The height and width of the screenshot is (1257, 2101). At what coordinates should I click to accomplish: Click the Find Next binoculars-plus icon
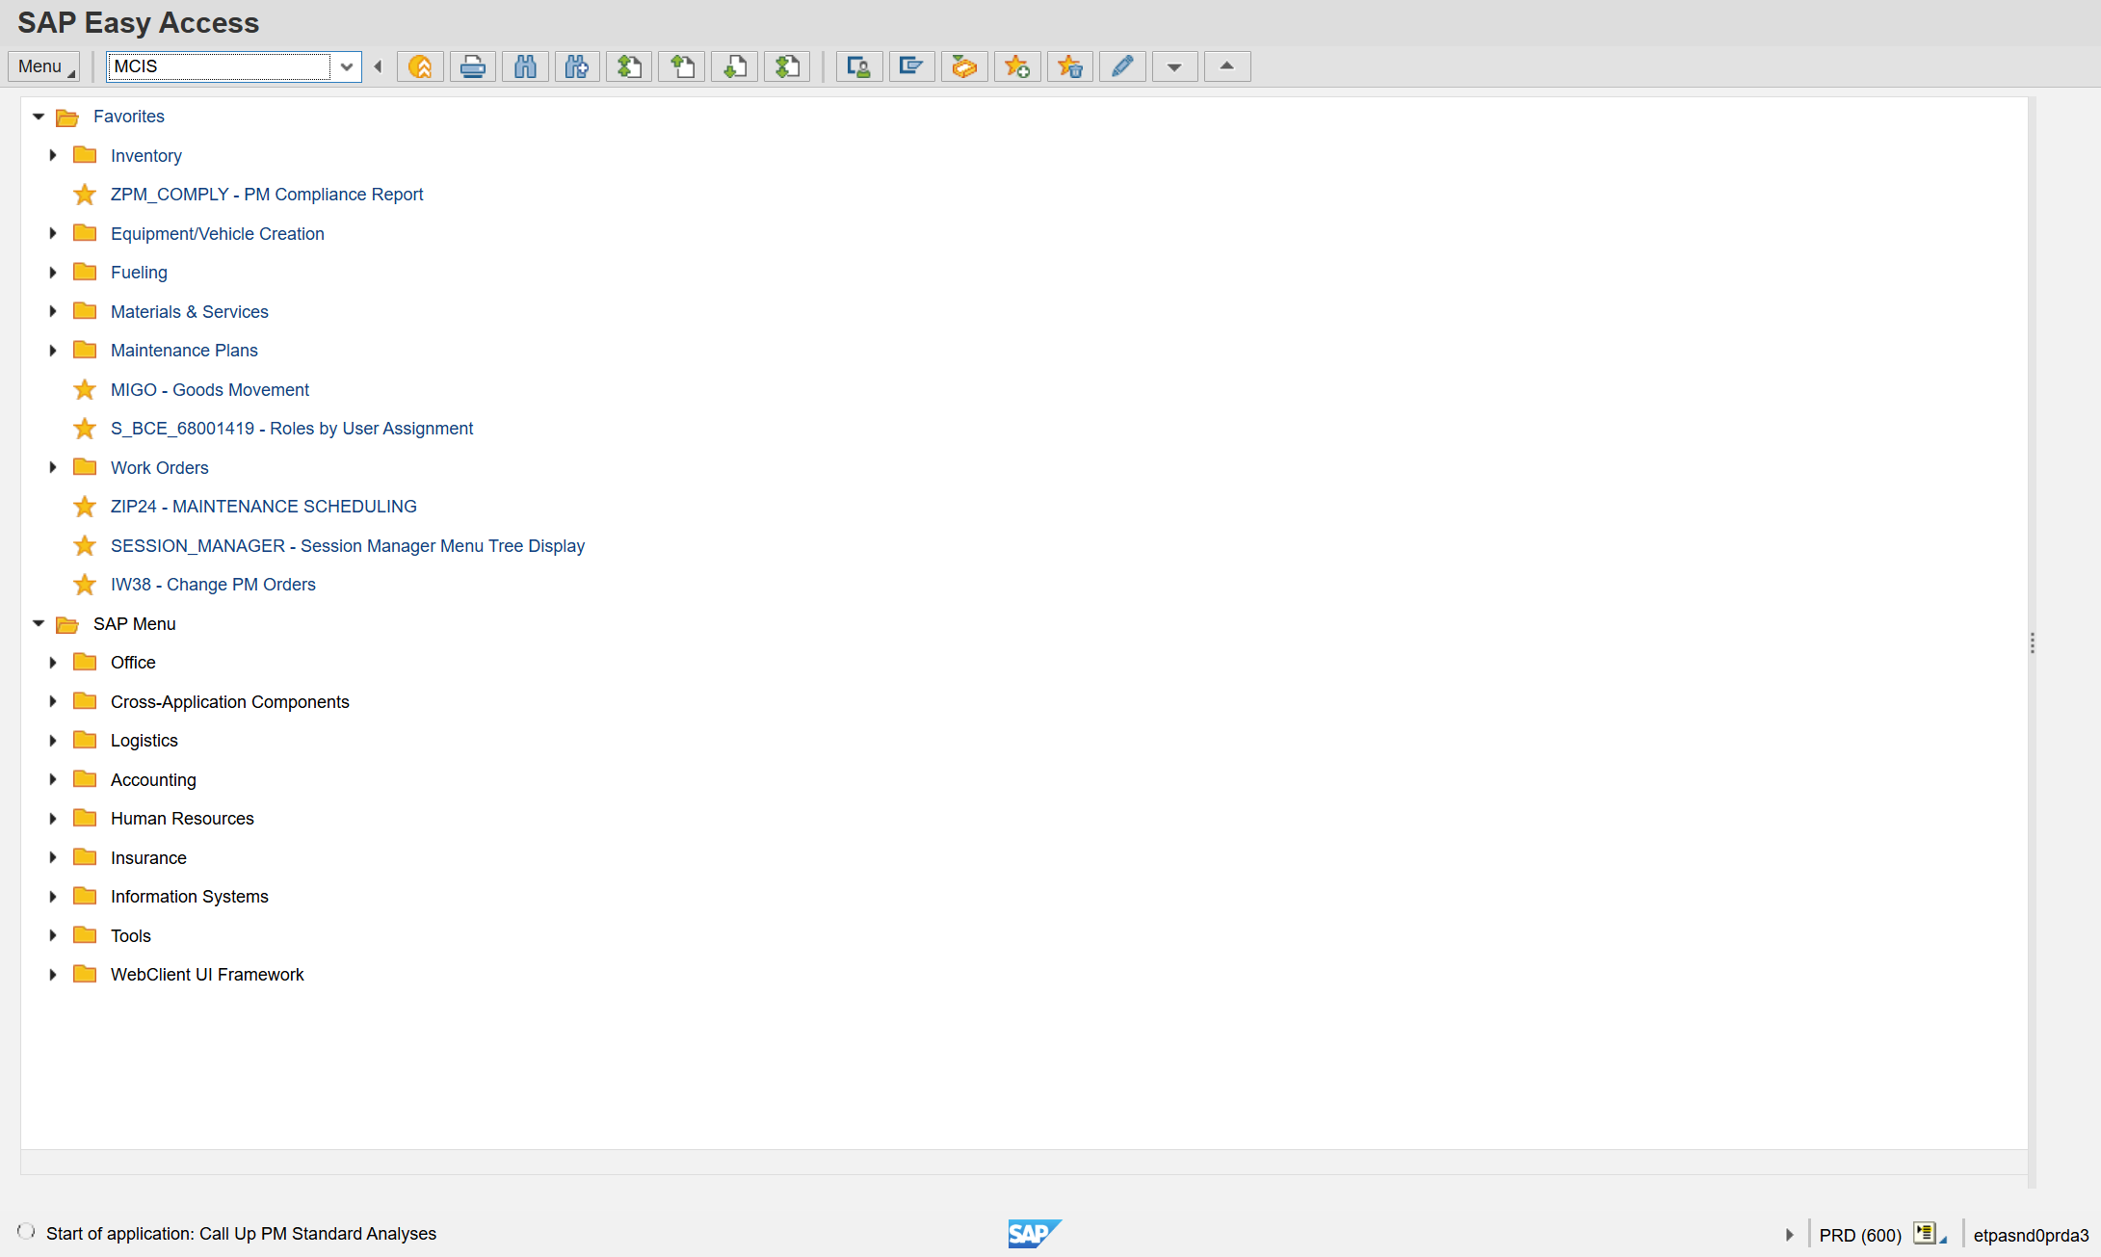[x=577, y=66]
